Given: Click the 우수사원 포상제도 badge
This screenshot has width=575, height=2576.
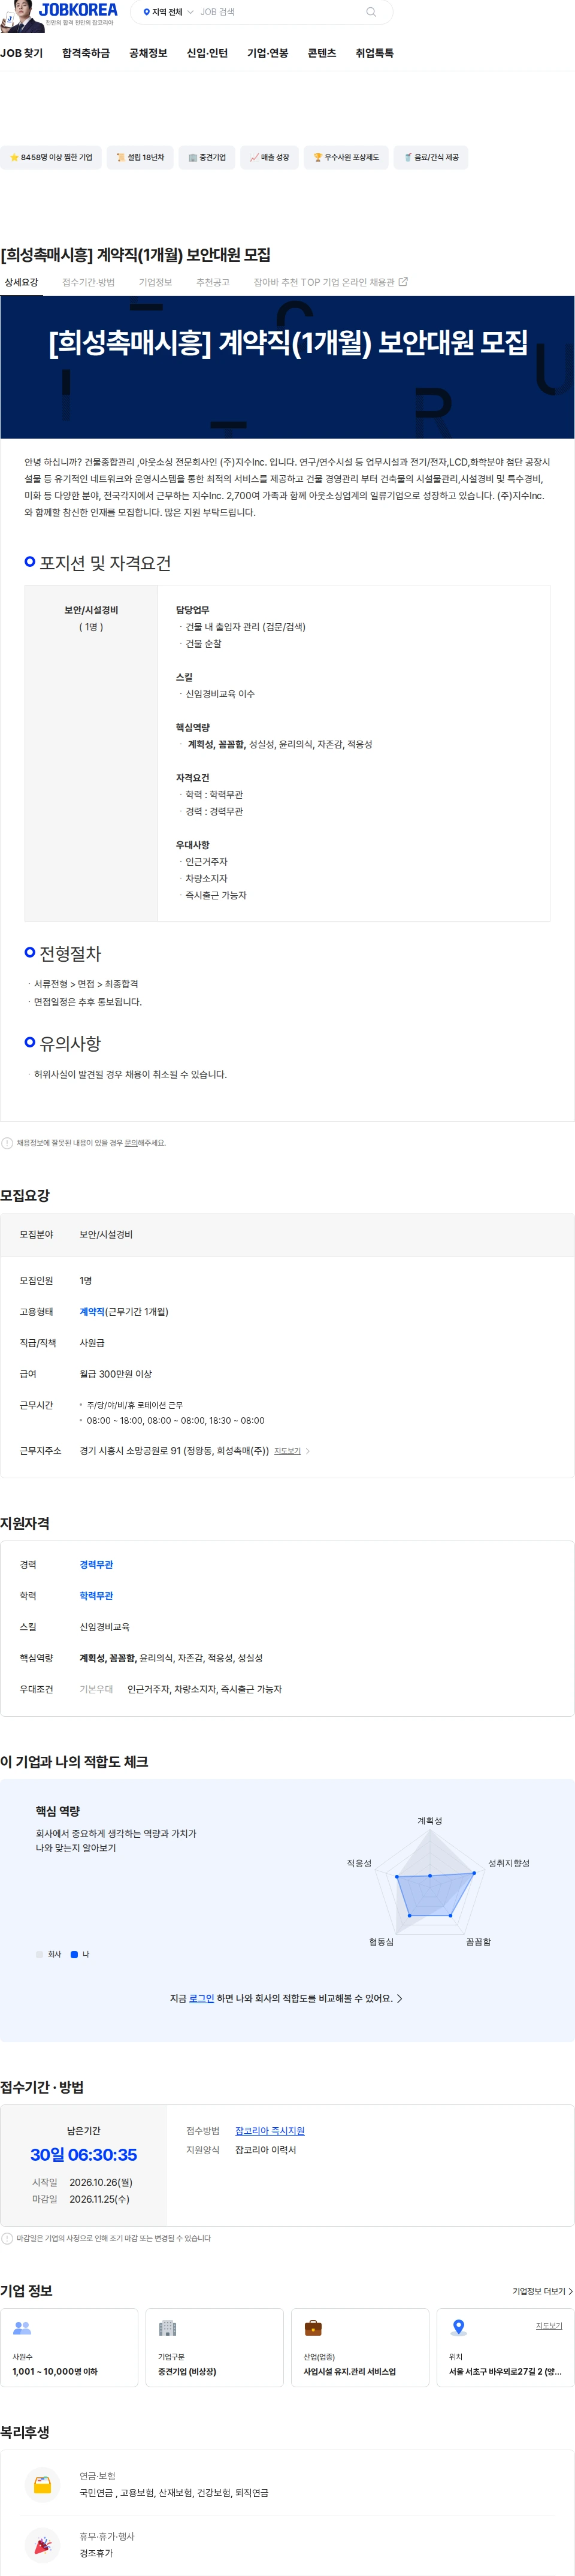Looking at the screenshot, I should [346, 157].
